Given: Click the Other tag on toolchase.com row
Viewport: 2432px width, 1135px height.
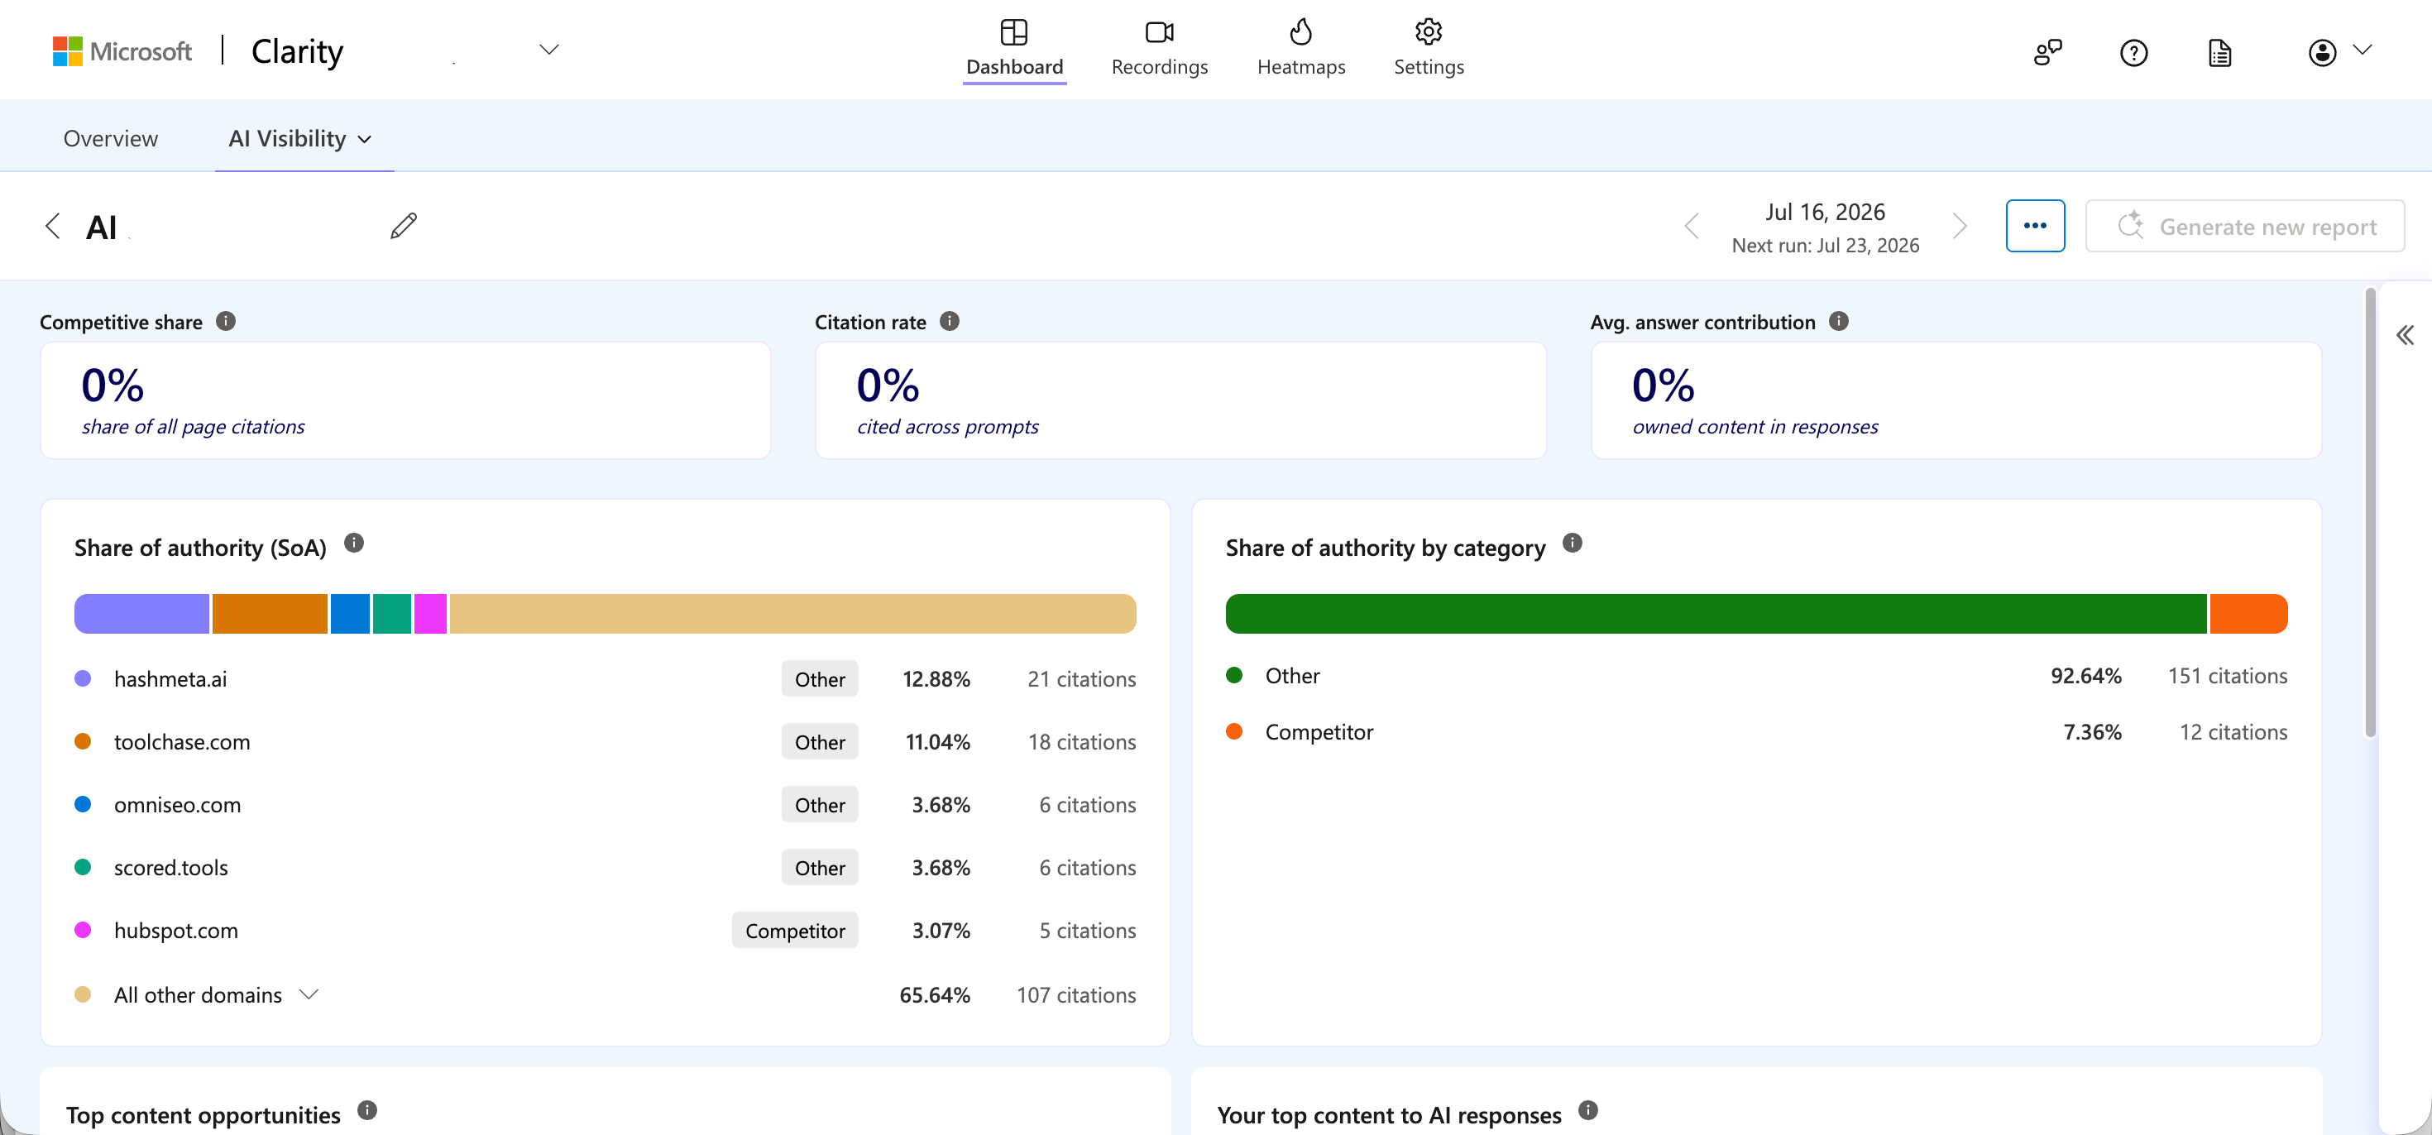Looking at the screenshot, I should coord(820,742).
